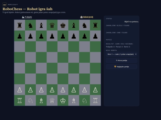Pick white pawn in front of queenside rook
Image resolution: width=161 pixels, height=120 pixels.
20,90
